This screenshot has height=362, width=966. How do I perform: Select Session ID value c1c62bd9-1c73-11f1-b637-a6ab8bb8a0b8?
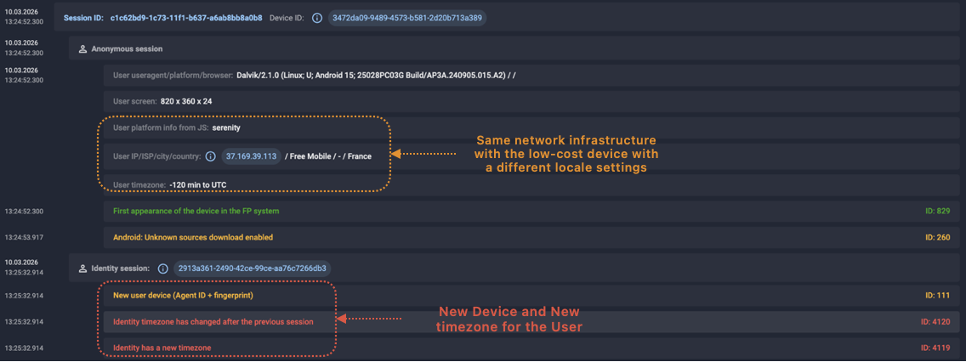(186, 18)
